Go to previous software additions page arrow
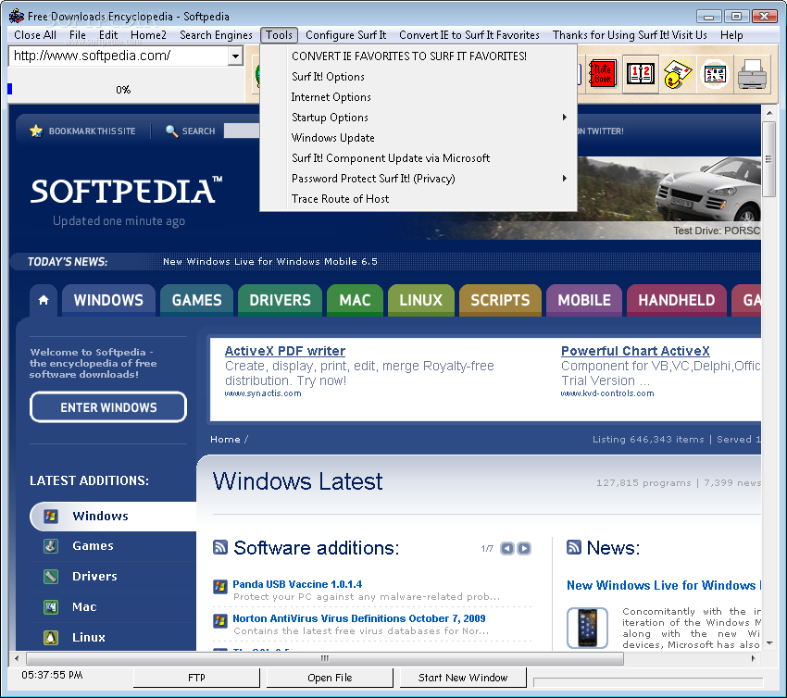This screenshot has height=698, width=787. click(507, 548)
